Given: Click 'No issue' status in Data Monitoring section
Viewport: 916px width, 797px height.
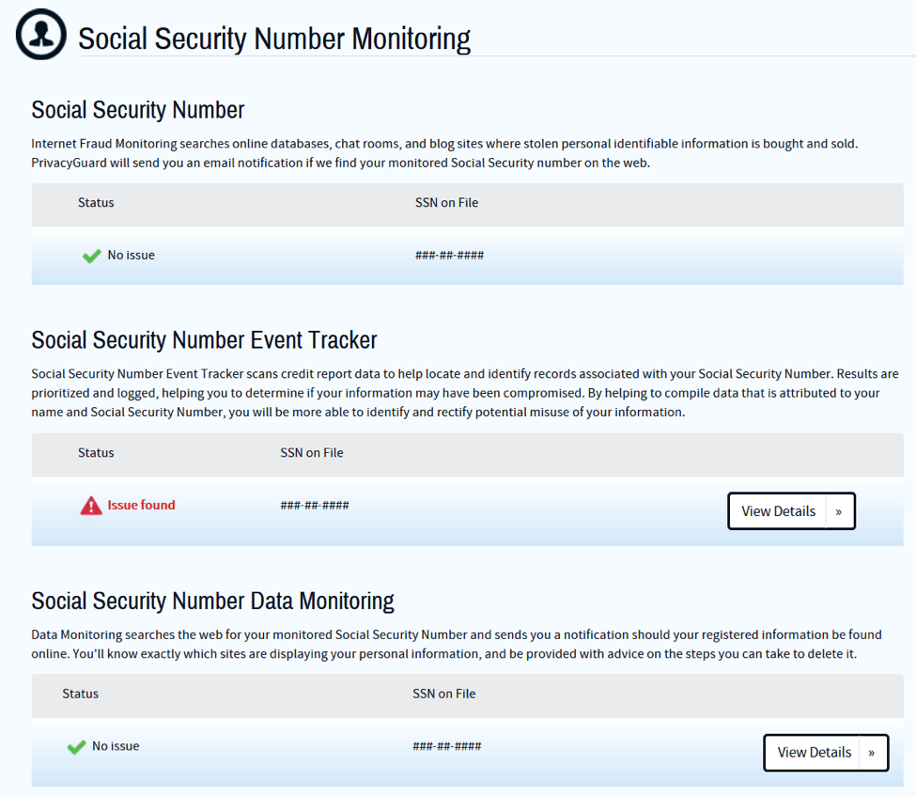Looking at the screenshot, I should (116, 746).
